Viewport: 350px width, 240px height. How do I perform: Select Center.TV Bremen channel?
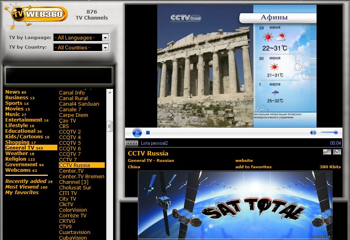point(82,177)
